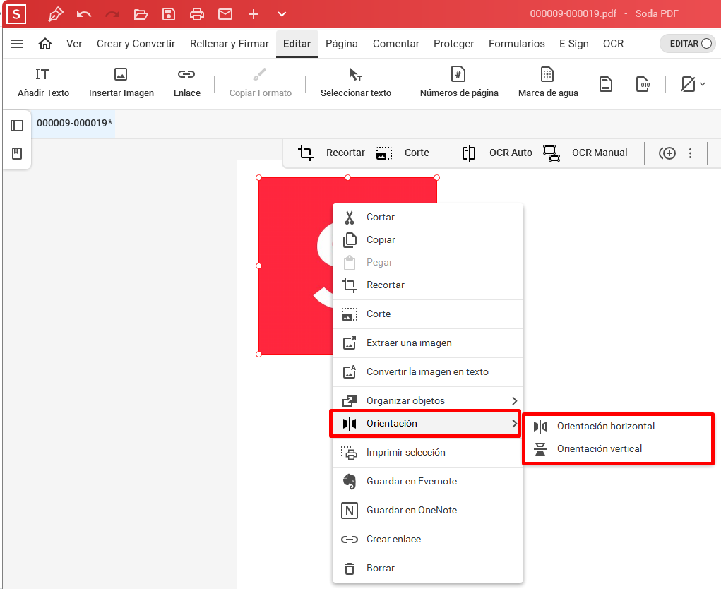Click OCR Auto button

tap(496, 153)
